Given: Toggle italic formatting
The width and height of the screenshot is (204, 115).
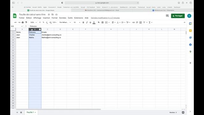Looking at the screenshot, I should click(x=87, y=22).
